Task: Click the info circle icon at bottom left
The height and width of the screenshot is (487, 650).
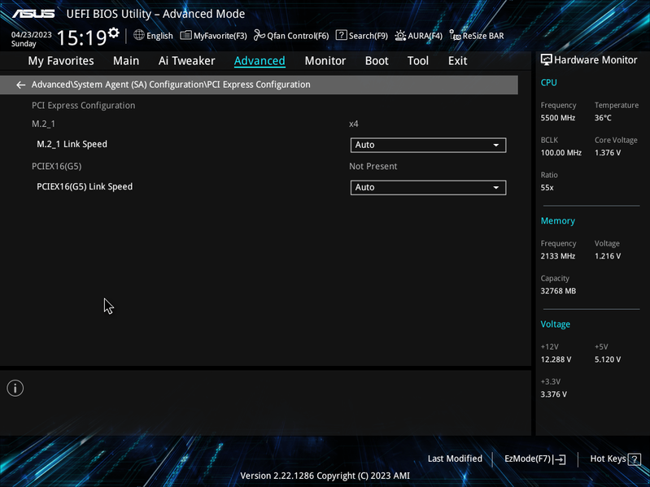Action: click(15, 389)
